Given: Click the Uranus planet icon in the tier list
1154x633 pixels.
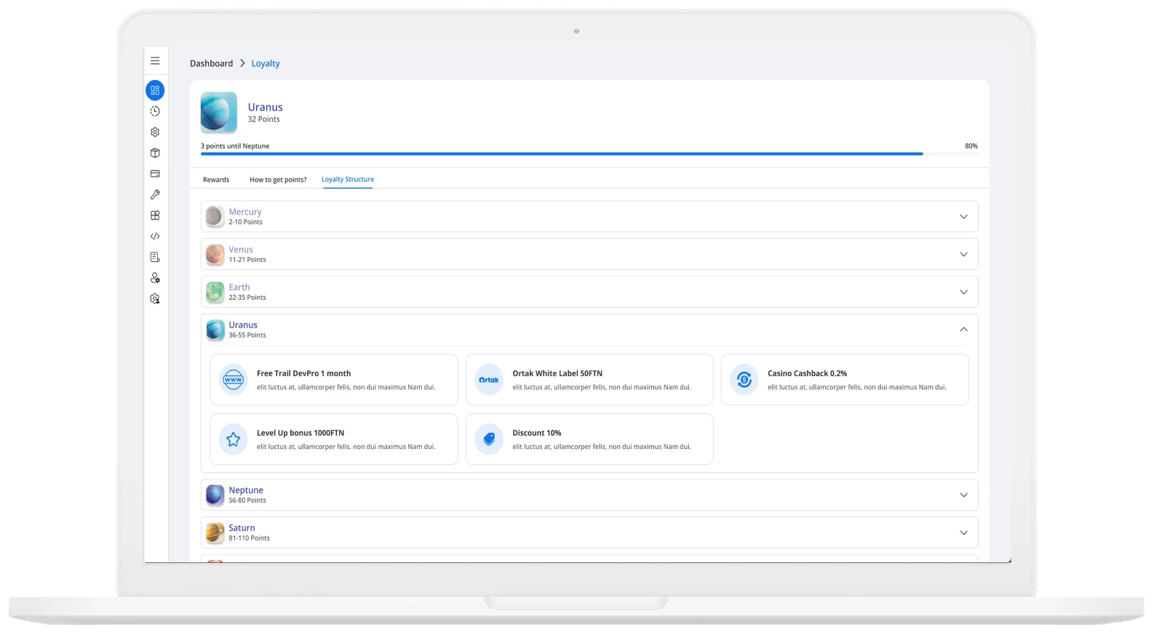Looking at the screenshot, I should click(x=215, y=330).
